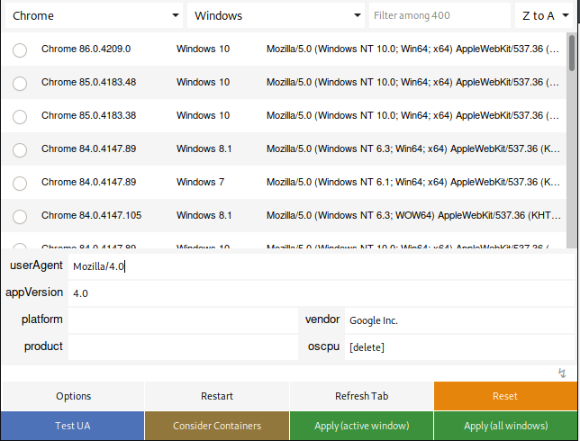Viewport: 580px width, 441px height.
Task: Click the Restart button
Action: tap(217, 396)
